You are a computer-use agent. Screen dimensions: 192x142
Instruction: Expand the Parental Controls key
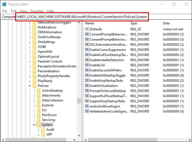(x=30, y=62)
